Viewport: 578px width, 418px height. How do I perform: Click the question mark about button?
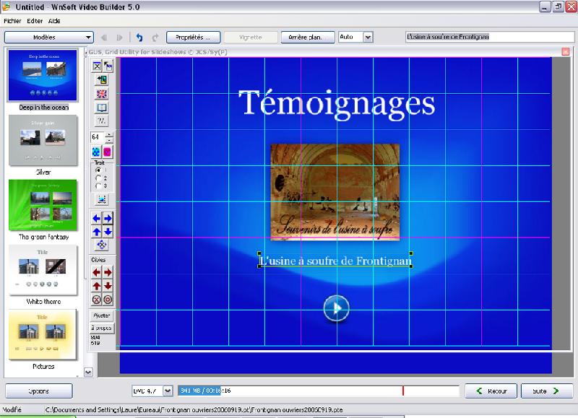pyautogui.click(x=102, y=121)
